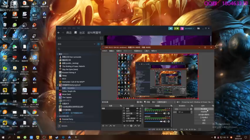Click the Steam recent-activity clock filter
Image resolution: width=250 pixels, height=140 pixels.
98,44
